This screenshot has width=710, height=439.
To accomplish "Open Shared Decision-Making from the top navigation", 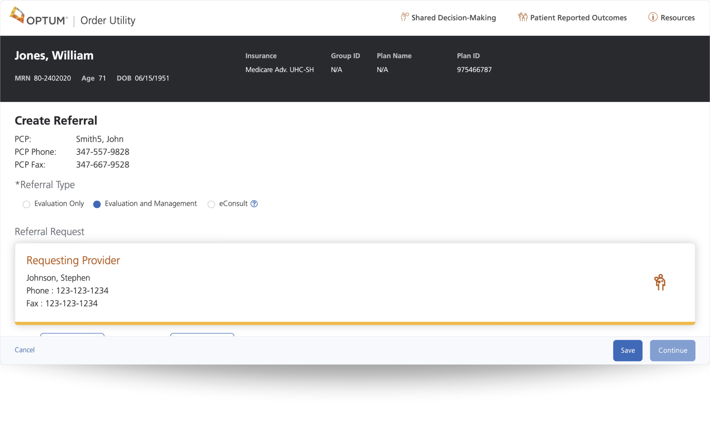I will pyautogui.click(x=453, y=18).
